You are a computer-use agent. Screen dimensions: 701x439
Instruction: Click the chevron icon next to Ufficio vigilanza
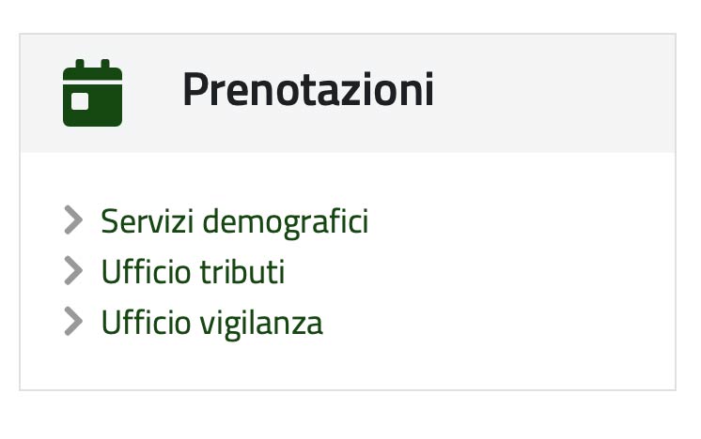click(74, 321)
